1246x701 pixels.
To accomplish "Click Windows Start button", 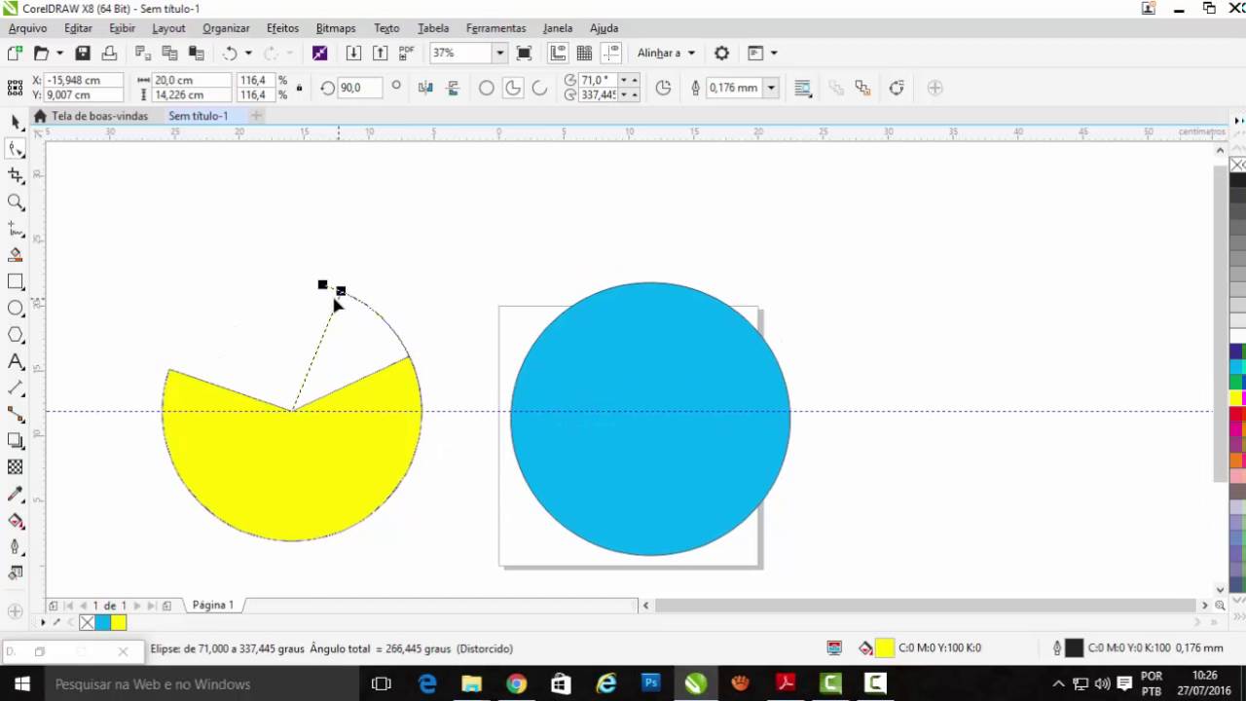I will tap(21, 683).
